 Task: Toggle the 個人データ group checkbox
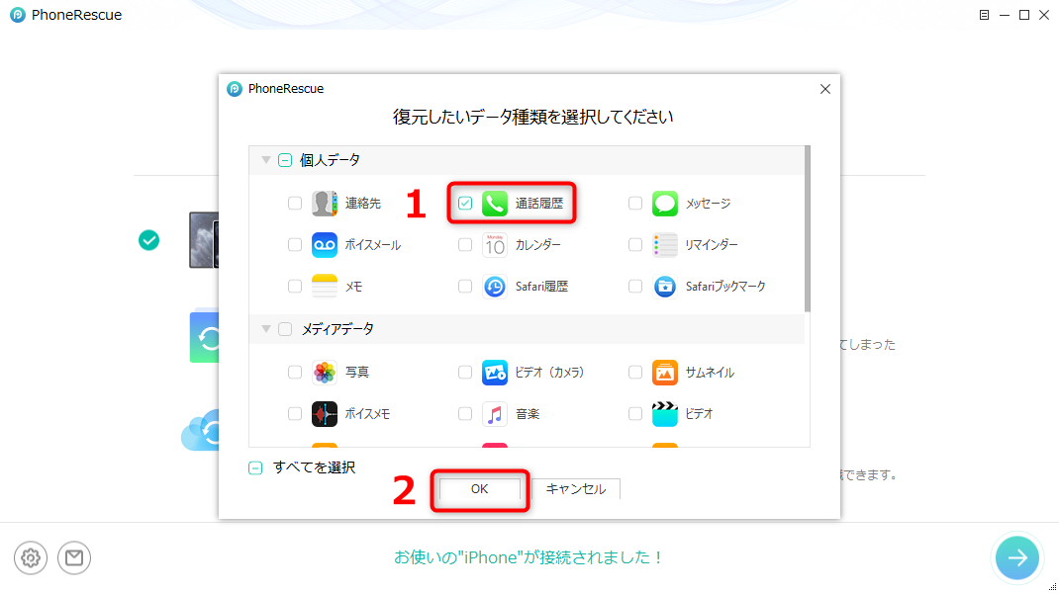(285, 160)
